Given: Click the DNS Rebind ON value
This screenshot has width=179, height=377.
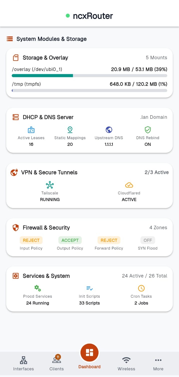Looking at the screenshot, I should tap(148, 144).
